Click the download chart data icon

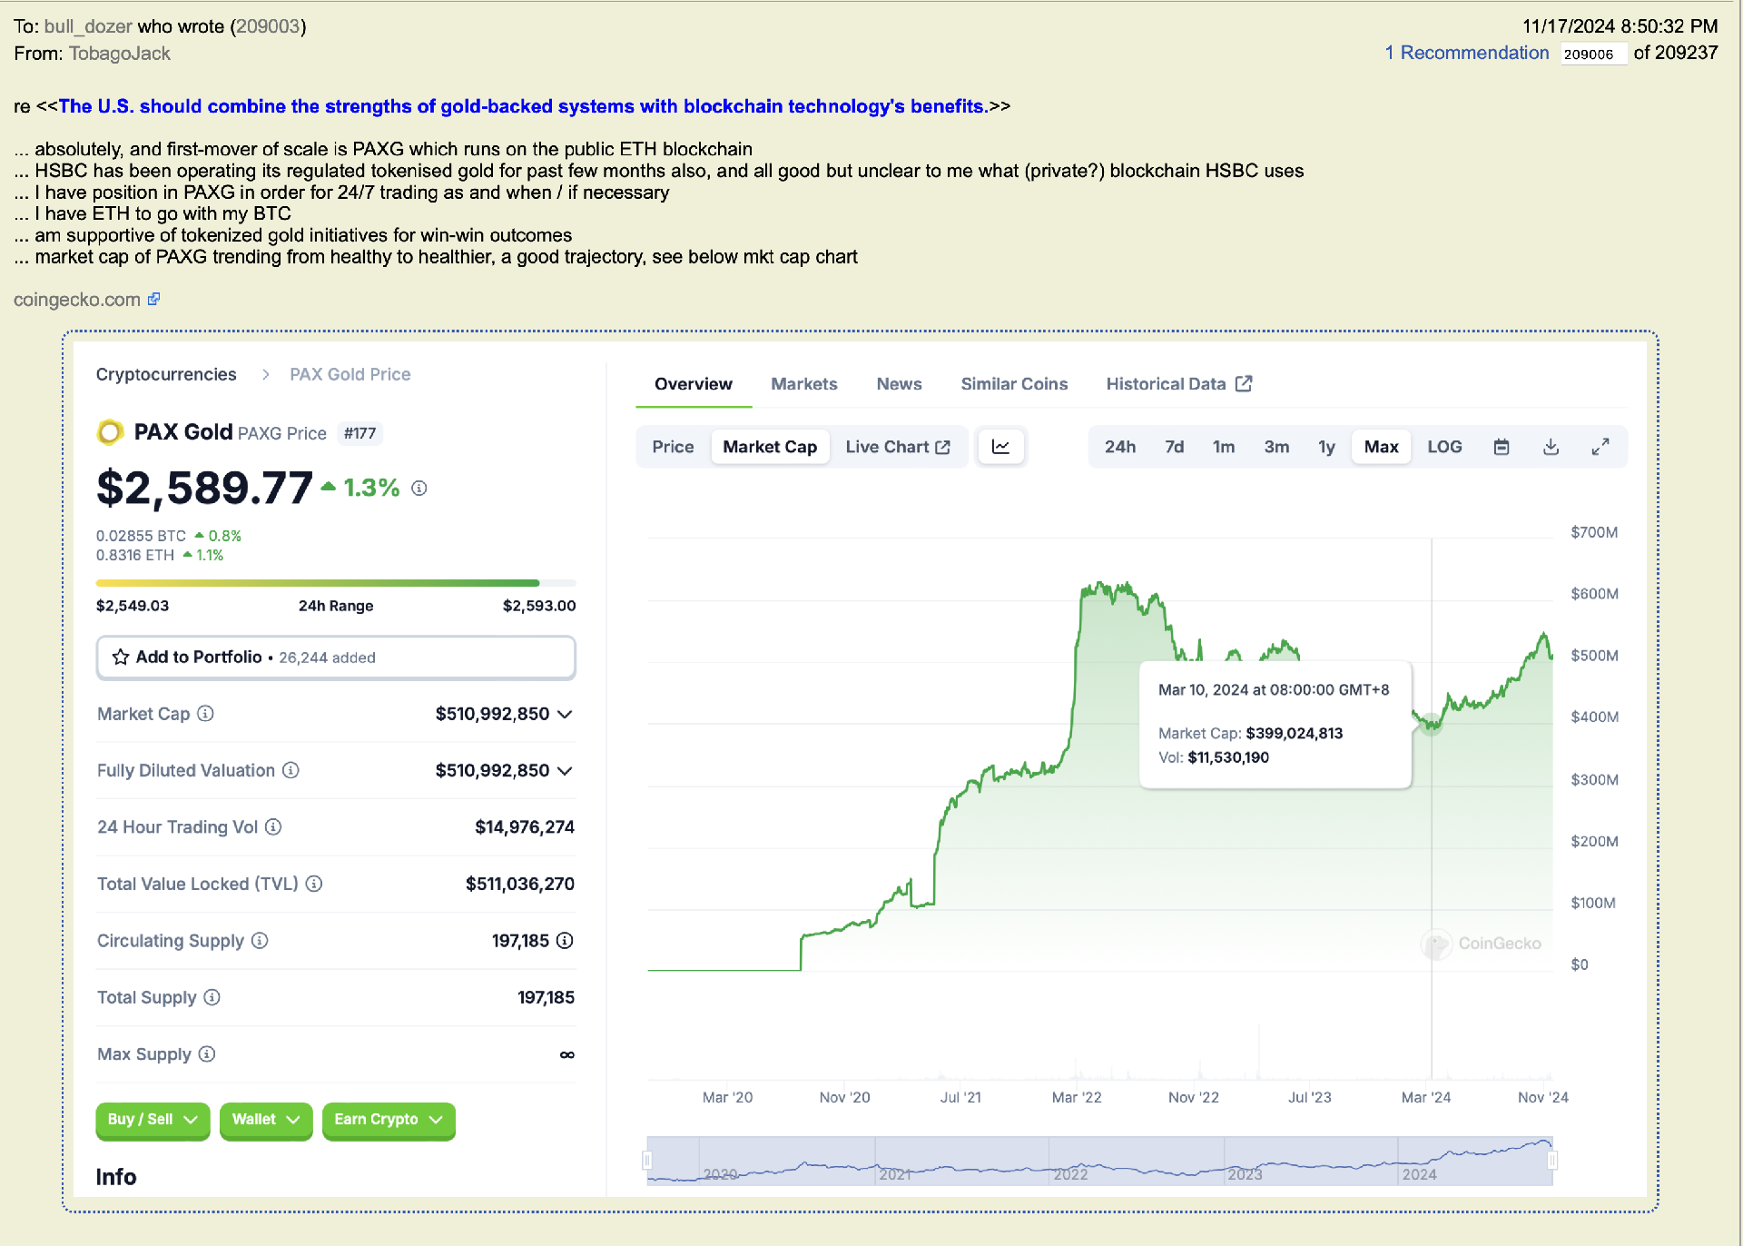[1551, 447]
